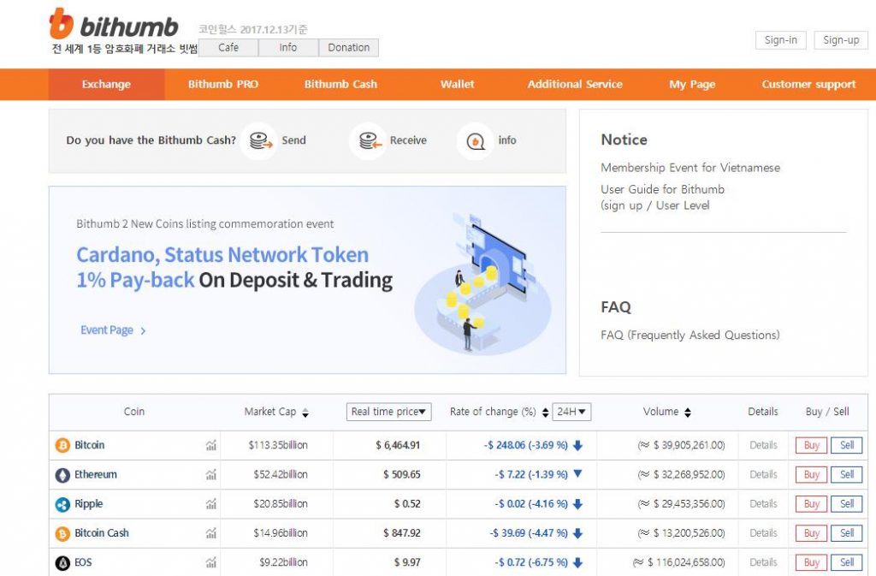Click the Ethereum coin icon
876x576 pixels.
[x=62, y=474]
